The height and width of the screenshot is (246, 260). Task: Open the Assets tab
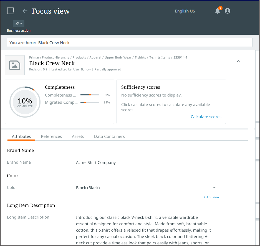click(x=78, y=136)
